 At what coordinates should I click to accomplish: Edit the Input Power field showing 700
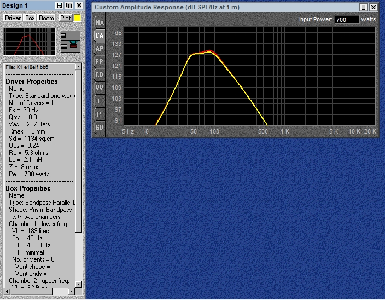point(346,19)
